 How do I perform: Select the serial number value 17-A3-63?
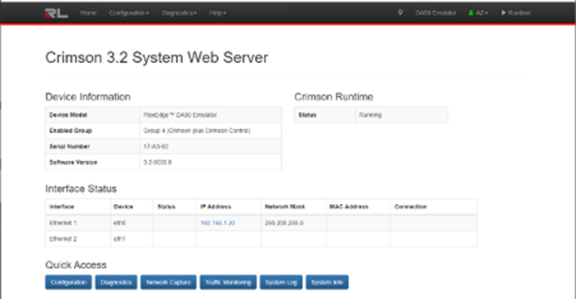click(211, 146)
